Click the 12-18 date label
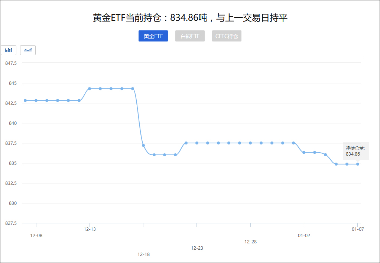Viewport: 380px width, 263px height. click(x=143, y=254)
